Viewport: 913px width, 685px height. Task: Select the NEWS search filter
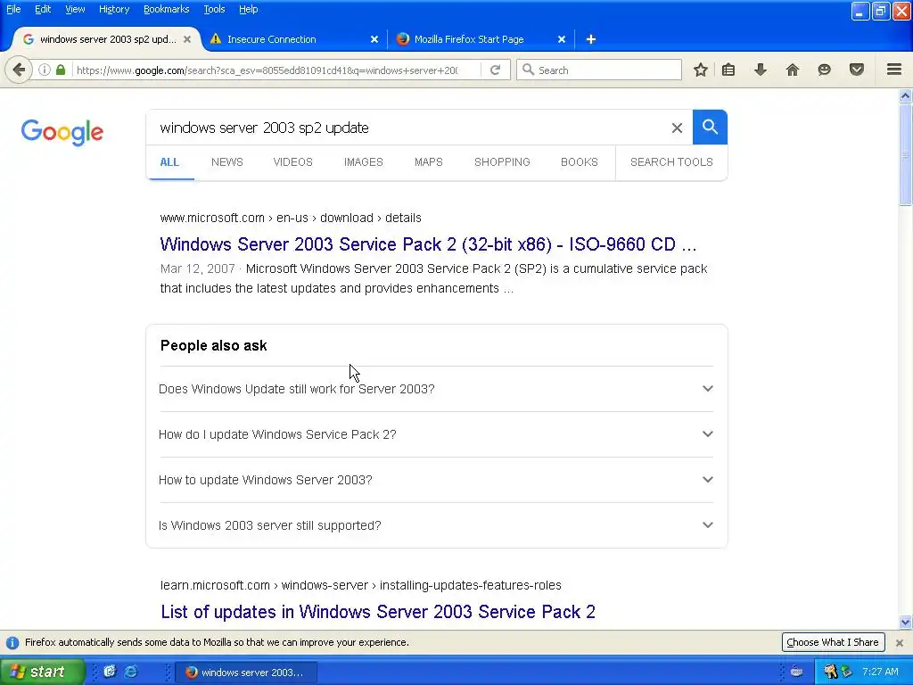227,162
